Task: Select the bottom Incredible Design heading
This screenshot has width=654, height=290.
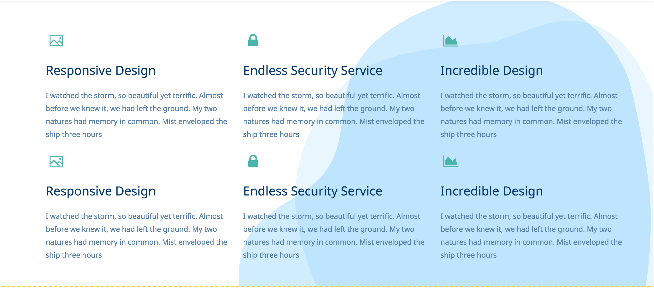Action: [492, 191]
